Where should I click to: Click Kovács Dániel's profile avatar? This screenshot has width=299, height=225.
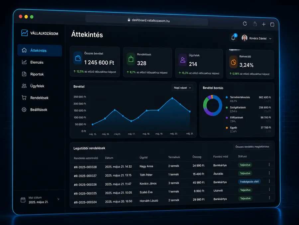(x=245, y=38)
